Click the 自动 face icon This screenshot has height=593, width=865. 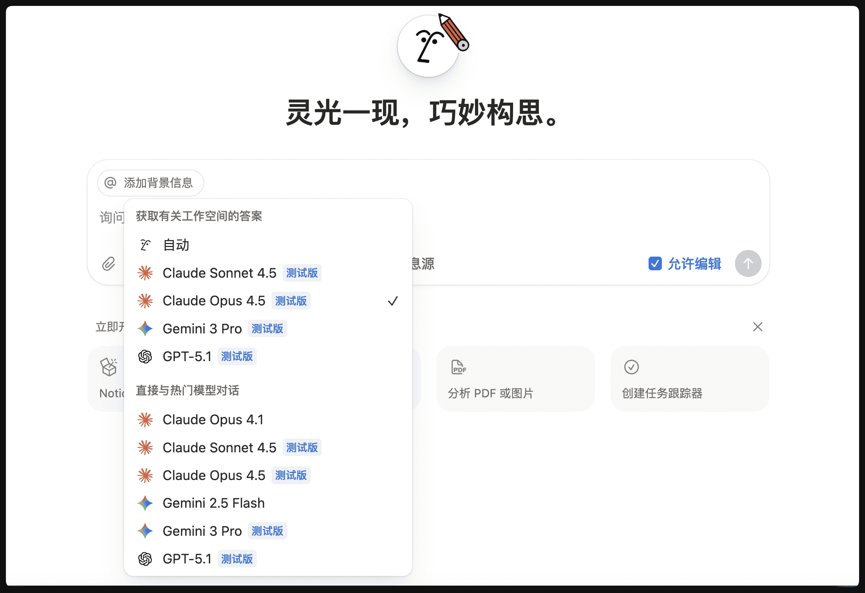coord(145,245)
